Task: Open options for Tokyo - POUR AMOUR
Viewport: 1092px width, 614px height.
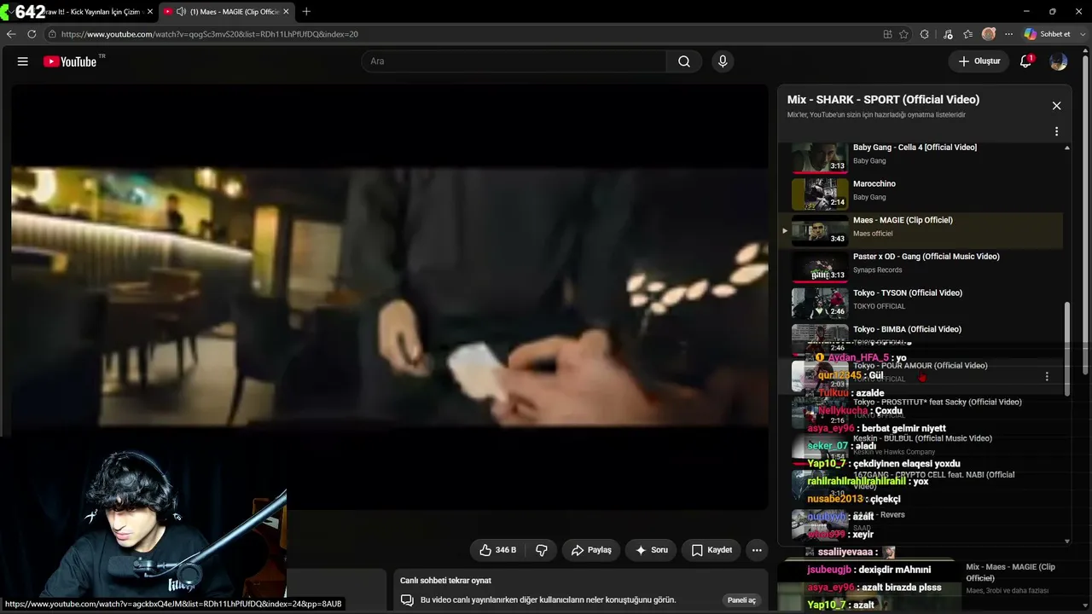Action: (1047, 376)
